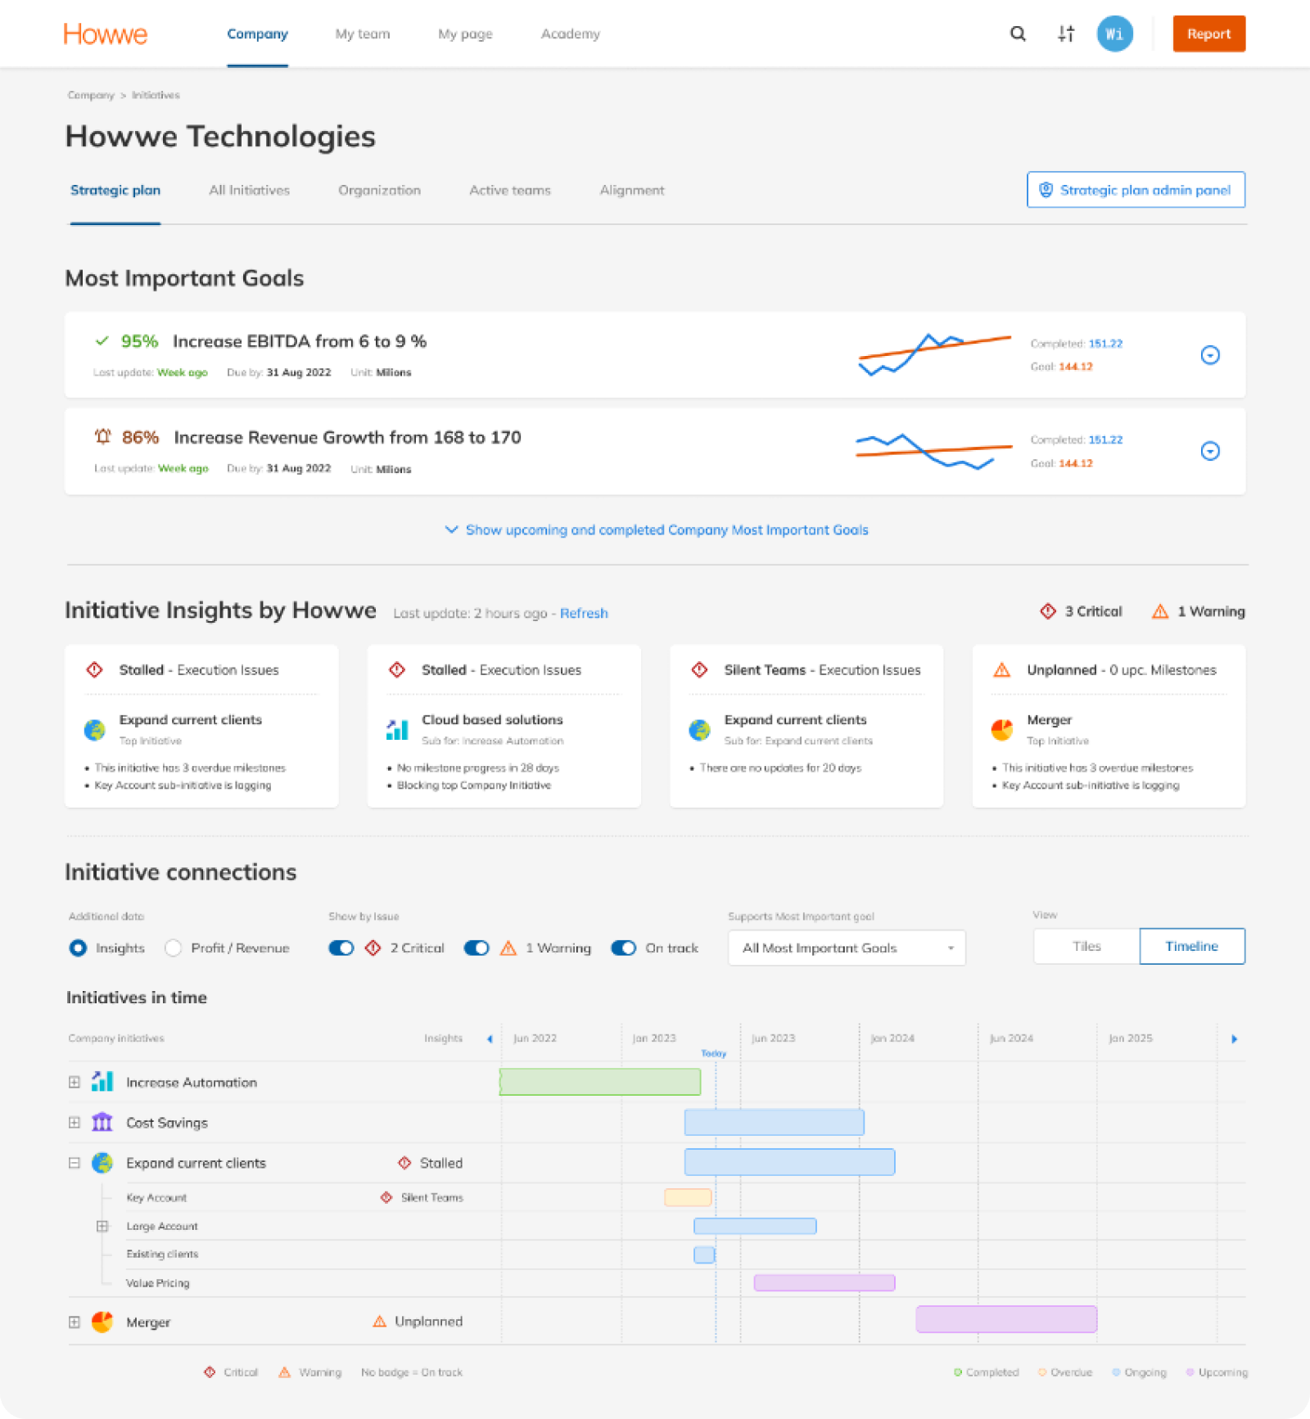1310x1419 pixels.
Task: Click the orange Report button
Action: click(x=1208, y=34)
